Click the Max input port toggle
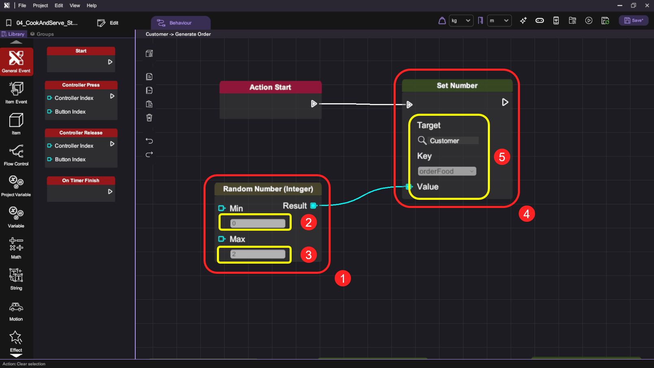 (x=222, y=239)
